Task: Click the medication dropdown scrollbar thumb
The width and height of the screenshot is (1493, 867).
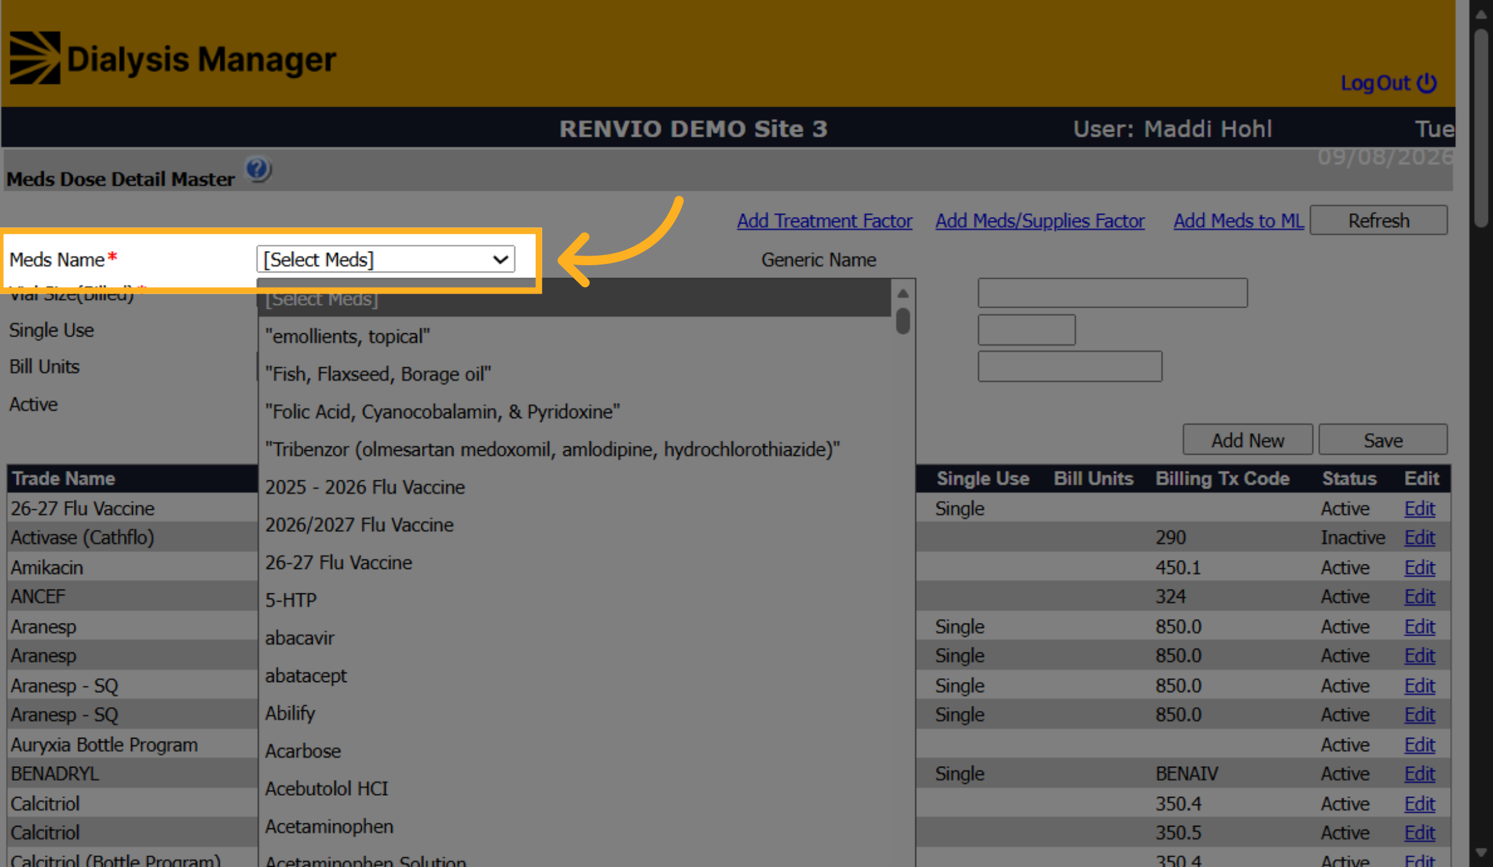Action: (903, 320)
